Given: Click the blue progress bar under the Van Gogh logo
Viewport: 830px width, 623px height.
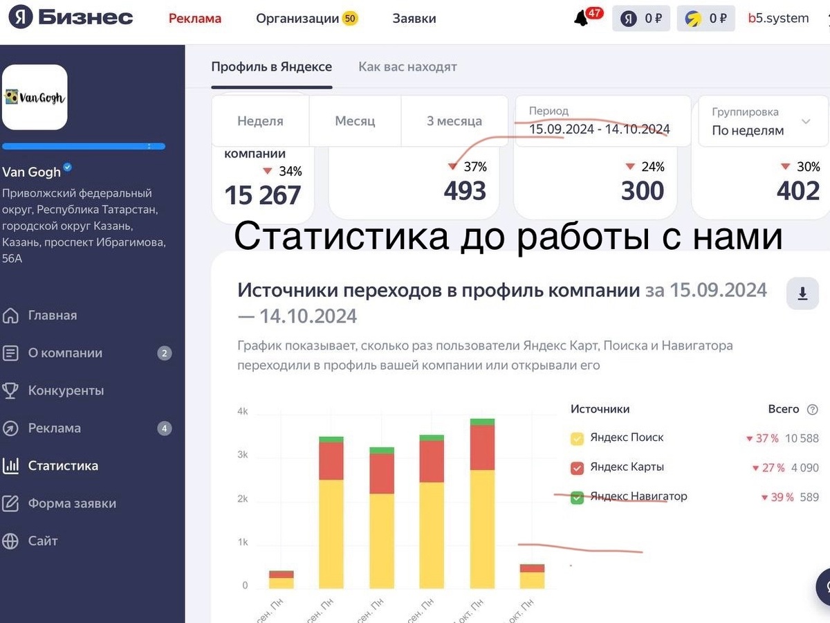Looking at the screenshot, I should point(83,146).
